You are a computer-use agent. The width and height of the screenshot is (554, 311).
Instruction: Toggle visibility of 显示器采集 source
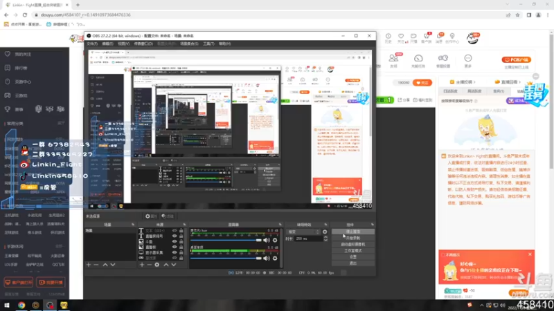tap(175, 252)
